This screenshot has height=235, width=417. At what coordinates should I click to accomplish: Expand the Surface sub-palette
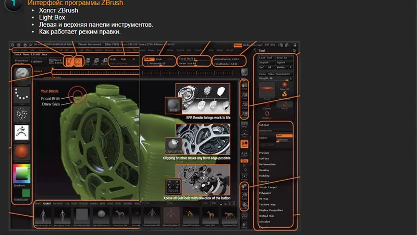(x=264, y=159)
